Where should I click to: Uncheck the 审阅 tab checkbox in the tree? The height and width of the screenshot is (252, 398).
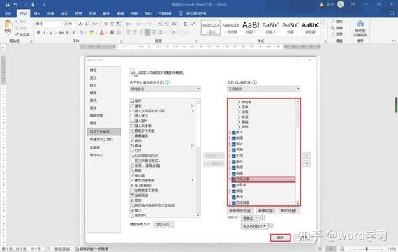(x=234, y=168)
